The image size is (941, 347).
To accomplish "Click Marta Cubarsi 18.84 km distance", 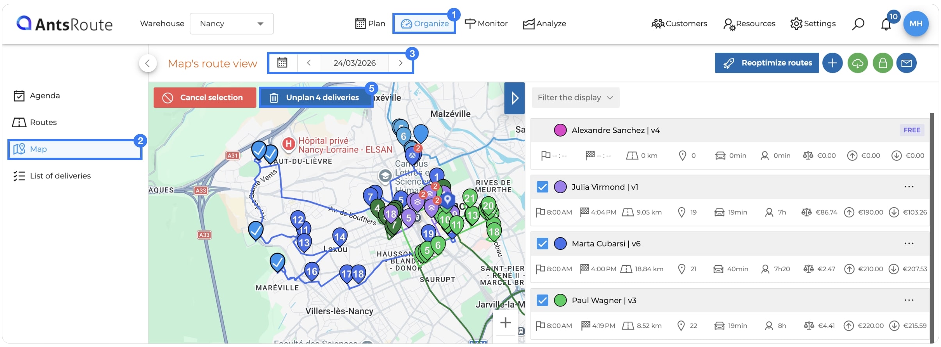I will (x=642, y=269).
